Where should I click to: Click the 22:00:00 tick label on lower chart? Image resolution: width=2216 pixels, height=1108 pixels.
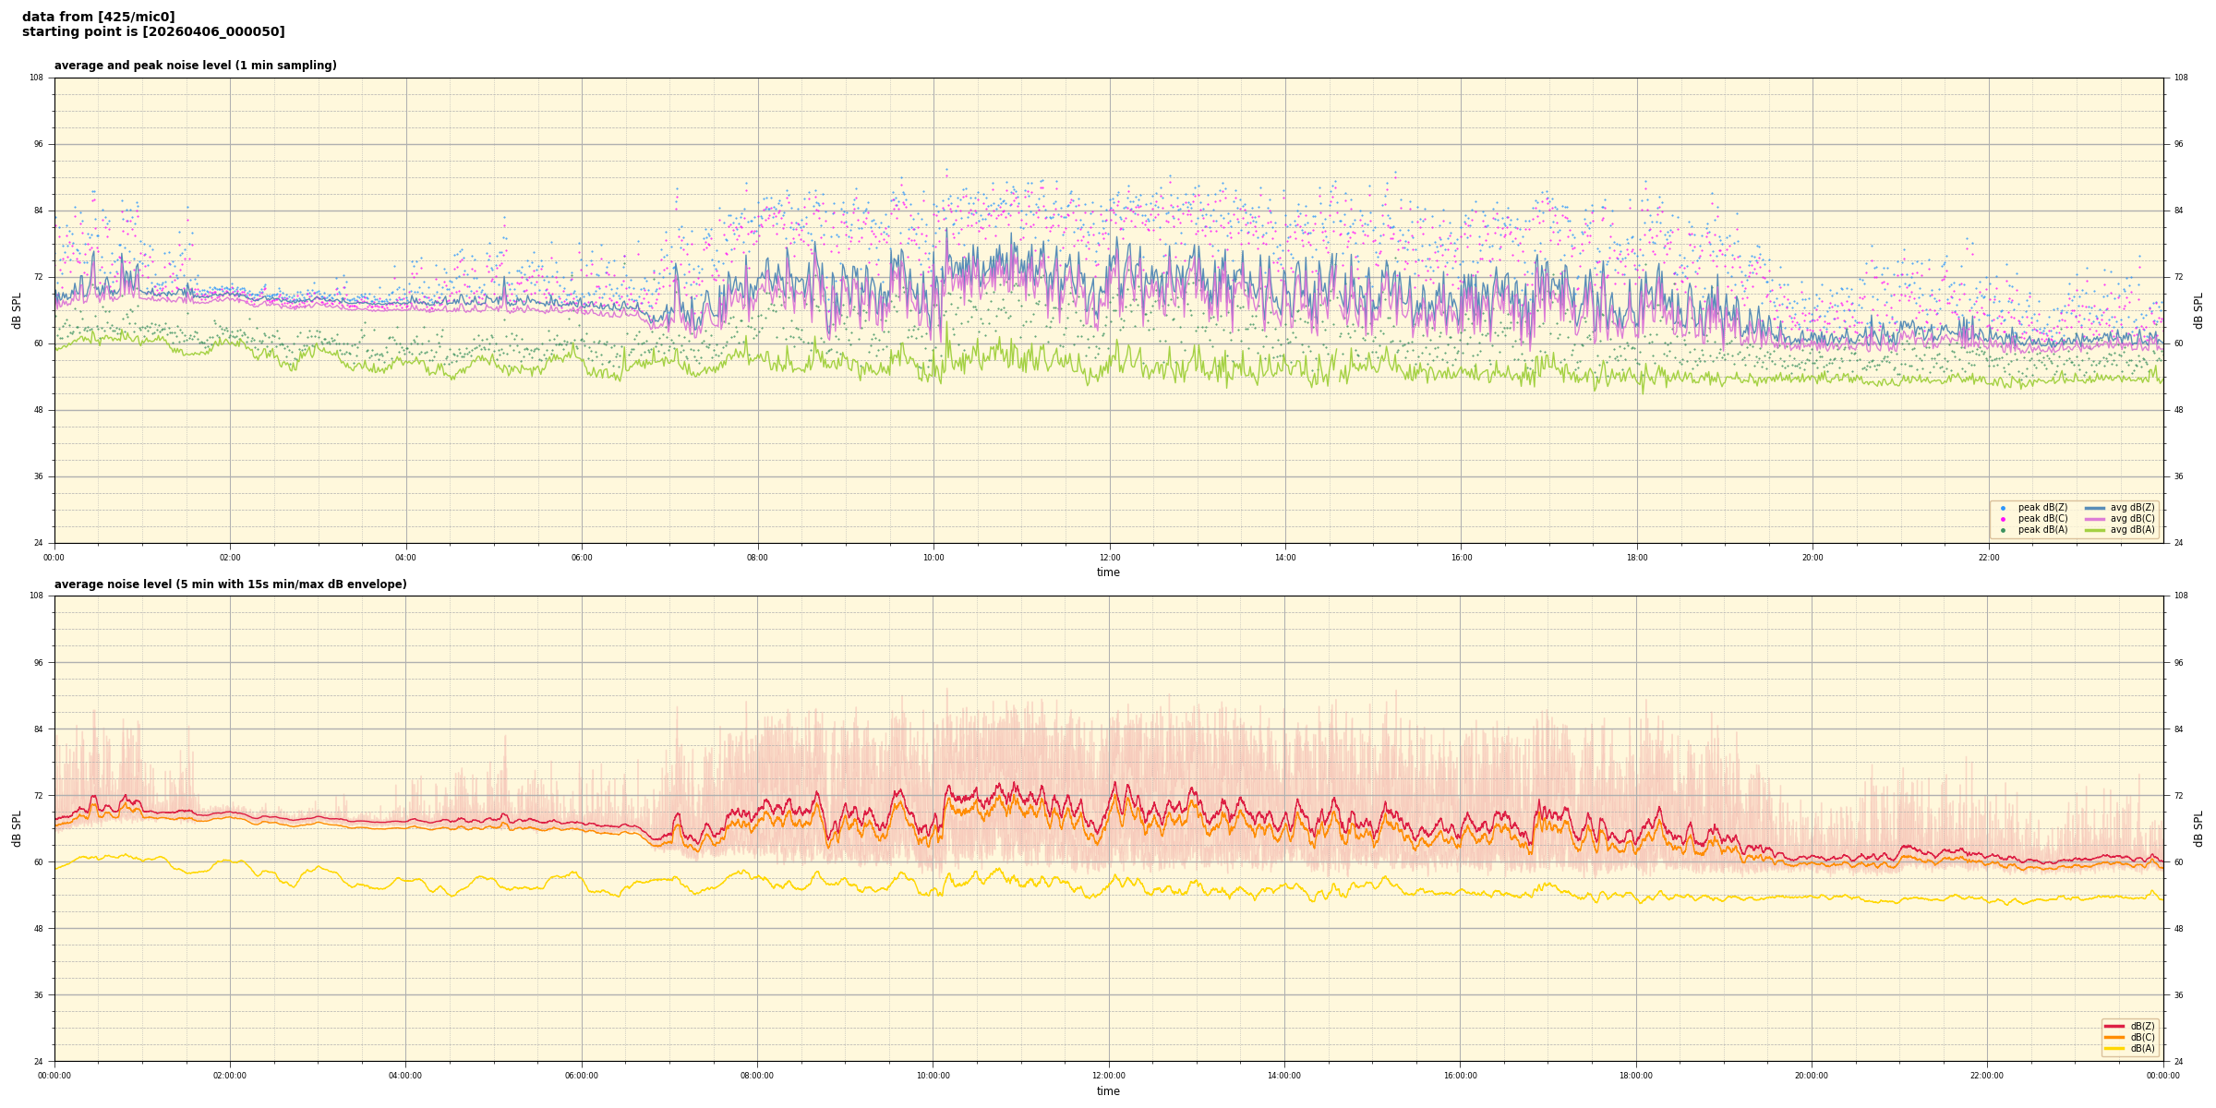(x=1987, y=1076)
